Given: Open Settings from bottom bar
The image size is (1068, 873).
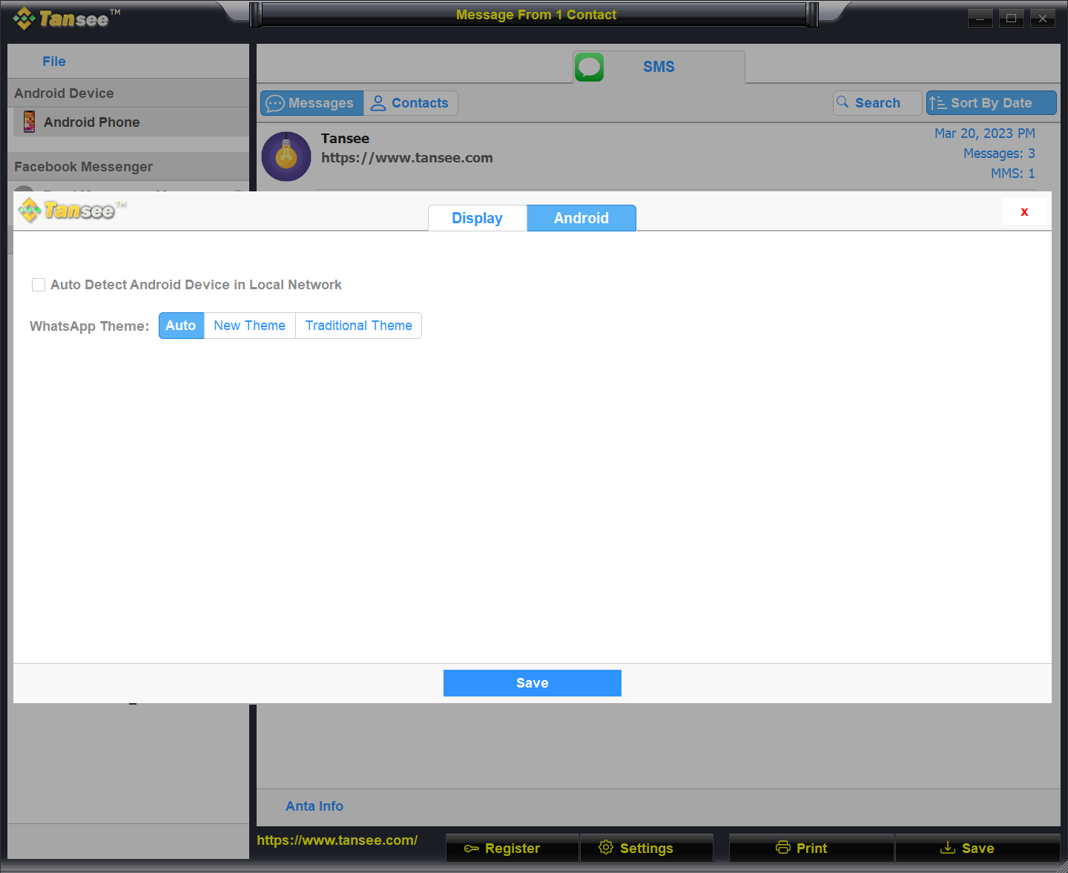Looking at the screenshot, I should [x=647, y=848].
